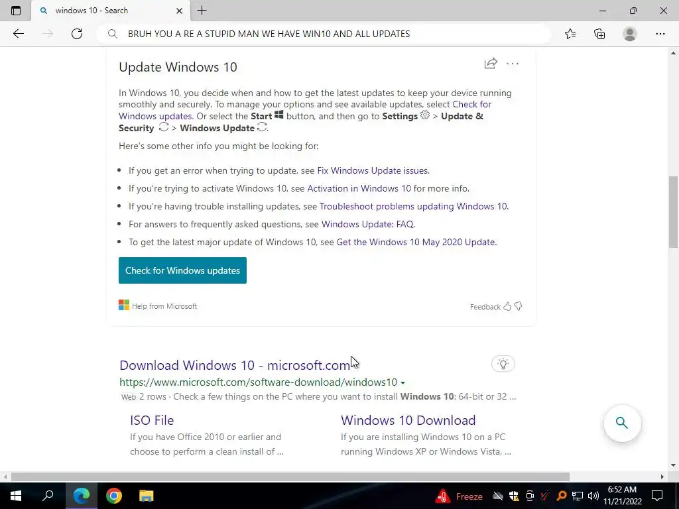
Task: Open more options on Update card
Action: click(513, 64)
